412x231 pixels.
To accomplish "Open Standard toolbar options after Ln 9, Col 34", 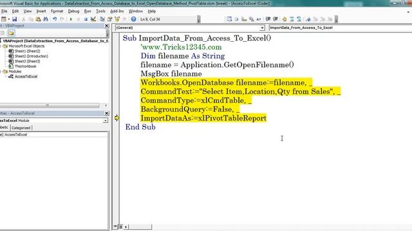I will [199, 19].
